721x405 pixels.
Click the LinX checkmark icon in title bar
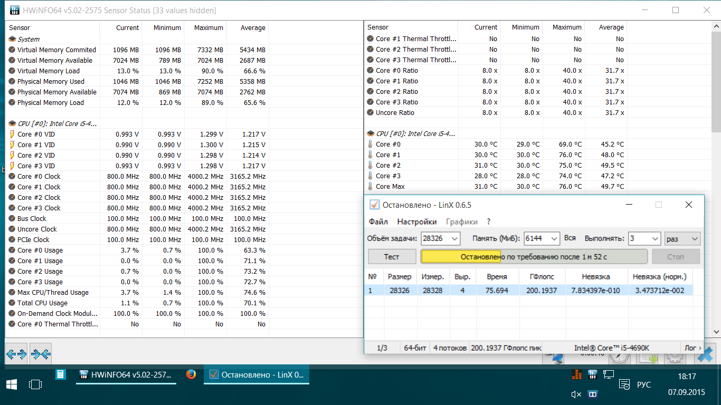pyautogui.click(x=374, y=205)
